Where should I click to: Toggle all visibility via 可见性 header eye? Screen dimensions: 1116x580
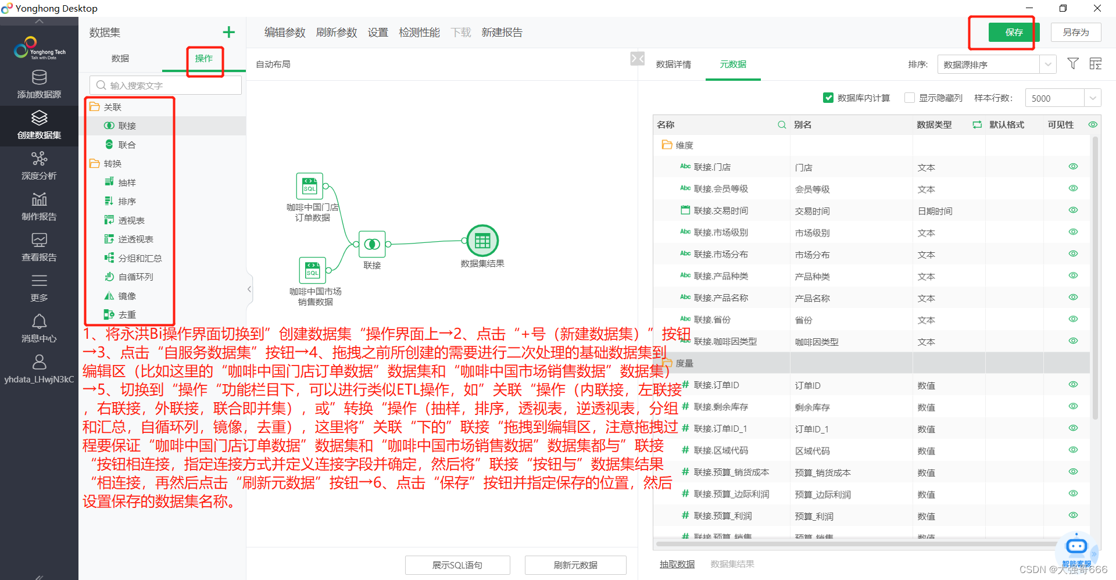1093,125
